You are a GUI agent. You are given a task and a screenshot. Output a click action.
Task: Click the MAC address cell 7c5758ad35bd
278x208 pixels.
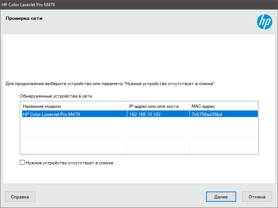206,114
